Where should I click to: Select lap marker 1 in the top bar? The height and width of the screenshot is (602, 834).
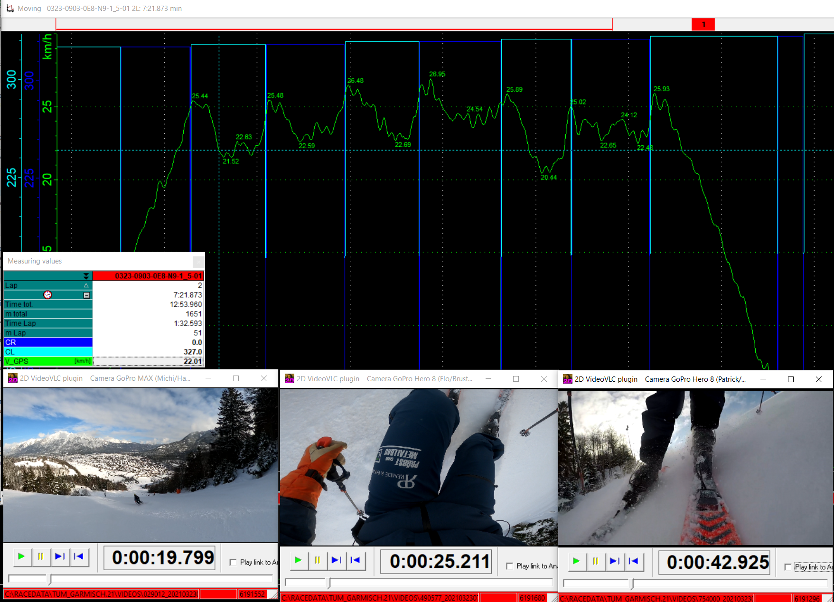click(703, 24)
